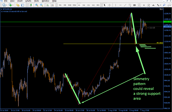Expand the New Chart dropdown arrow
Image resolution: width=172 pixels, height=112 pixels.
click(x=7, y=5)
